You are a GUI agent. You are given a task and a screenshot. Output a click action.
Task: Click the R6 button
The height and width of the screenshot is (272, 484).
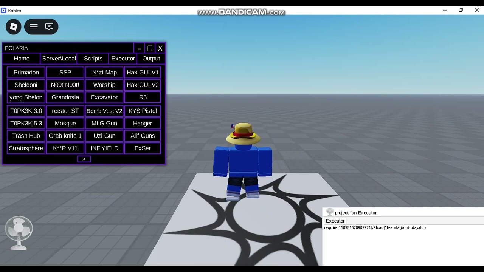(x=143, y=97)
